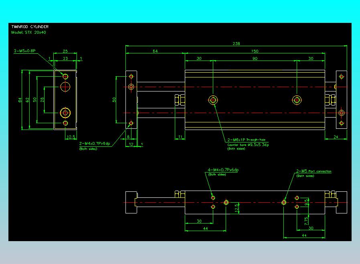
Task: Click the 150 body length dimension
Action: 255,51
